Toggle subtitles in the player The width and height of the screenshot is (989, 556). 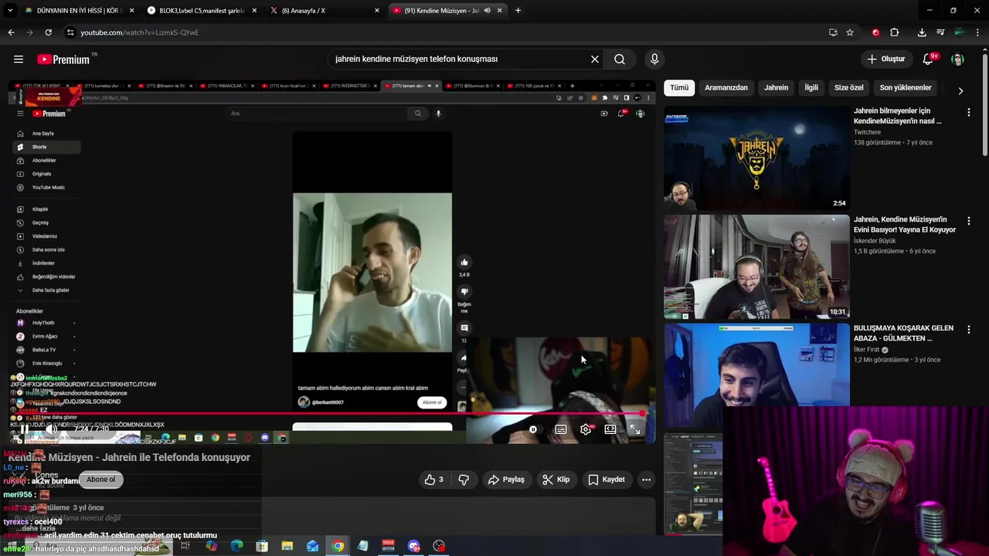pyautogui.click(x=561, y=429)
